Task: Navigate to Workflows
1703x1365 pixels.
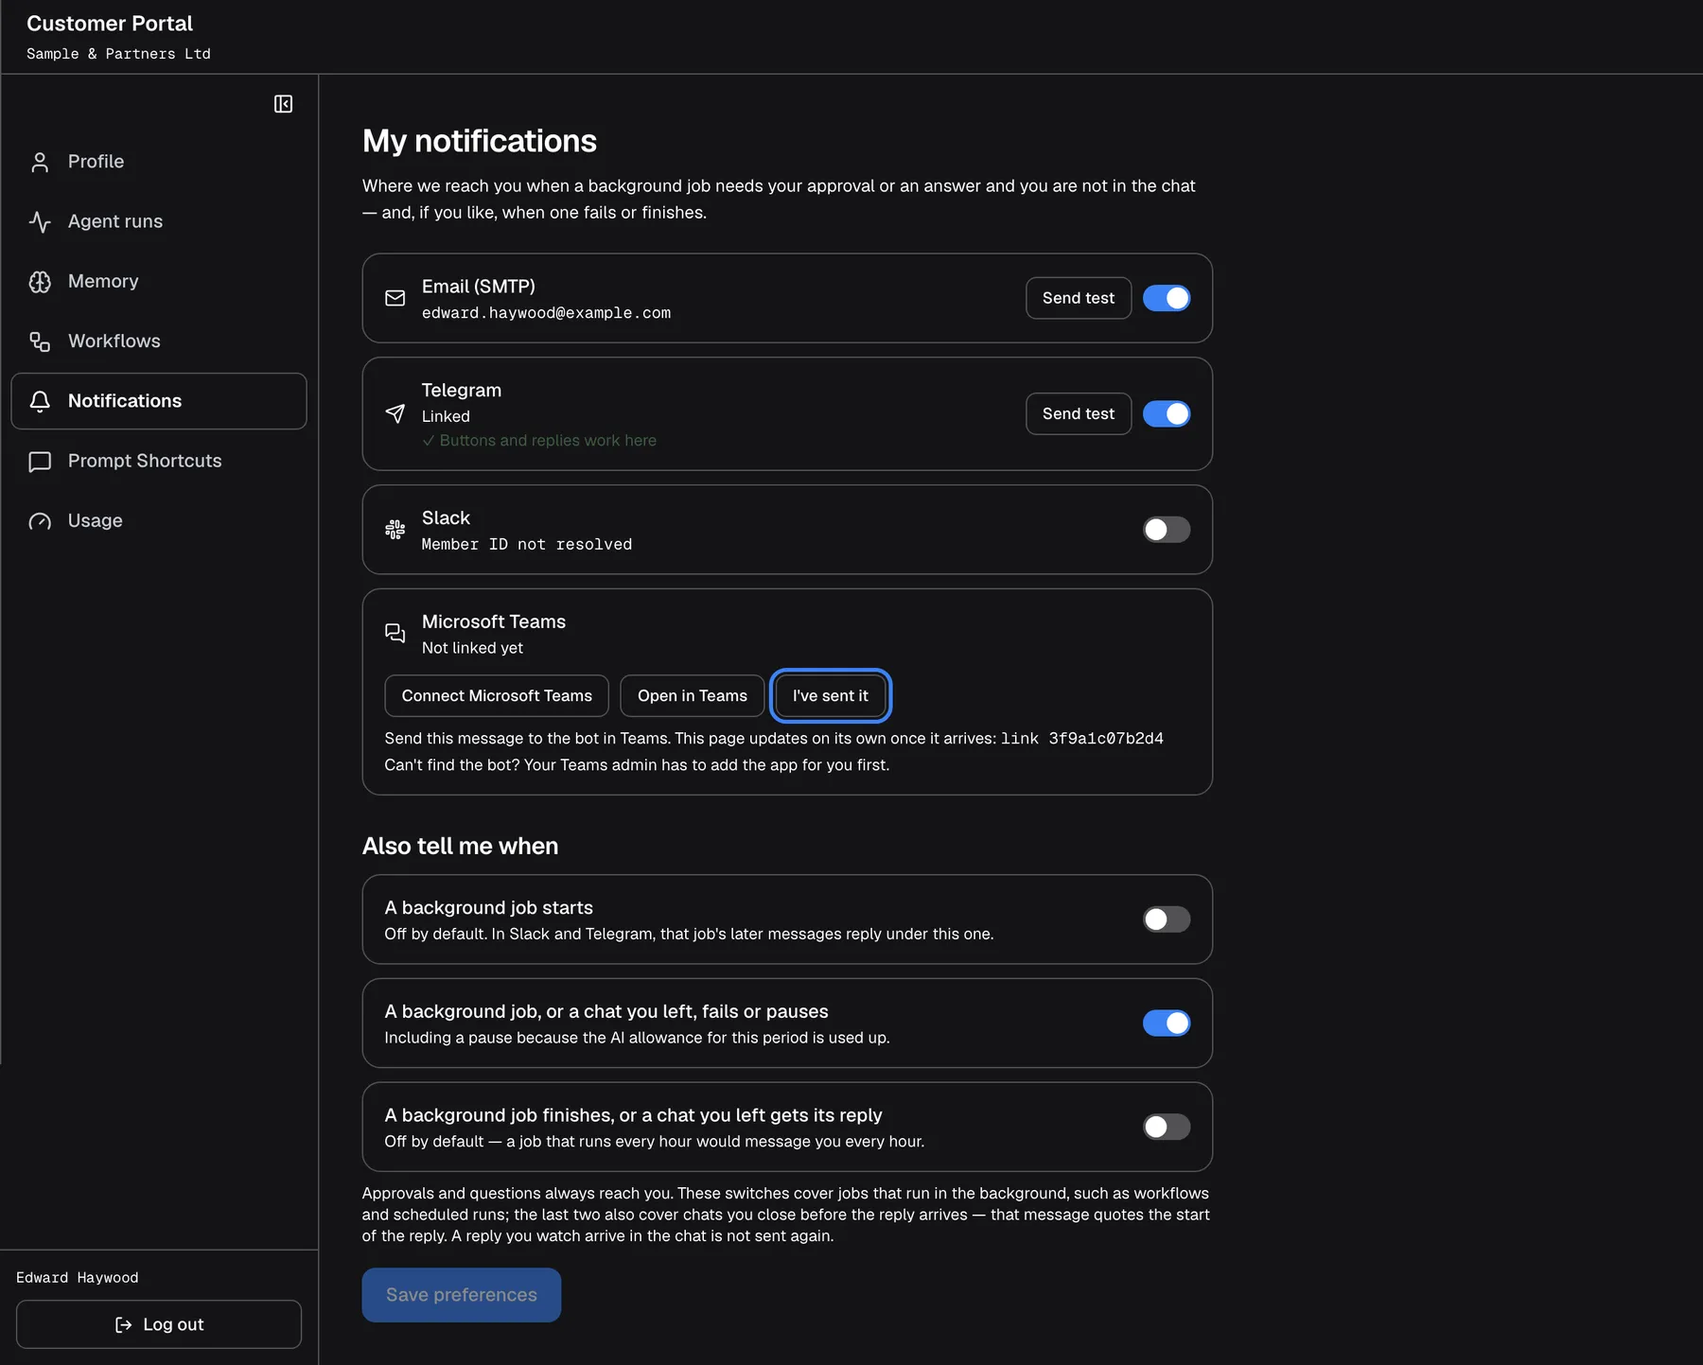Action: click(159, 341)
